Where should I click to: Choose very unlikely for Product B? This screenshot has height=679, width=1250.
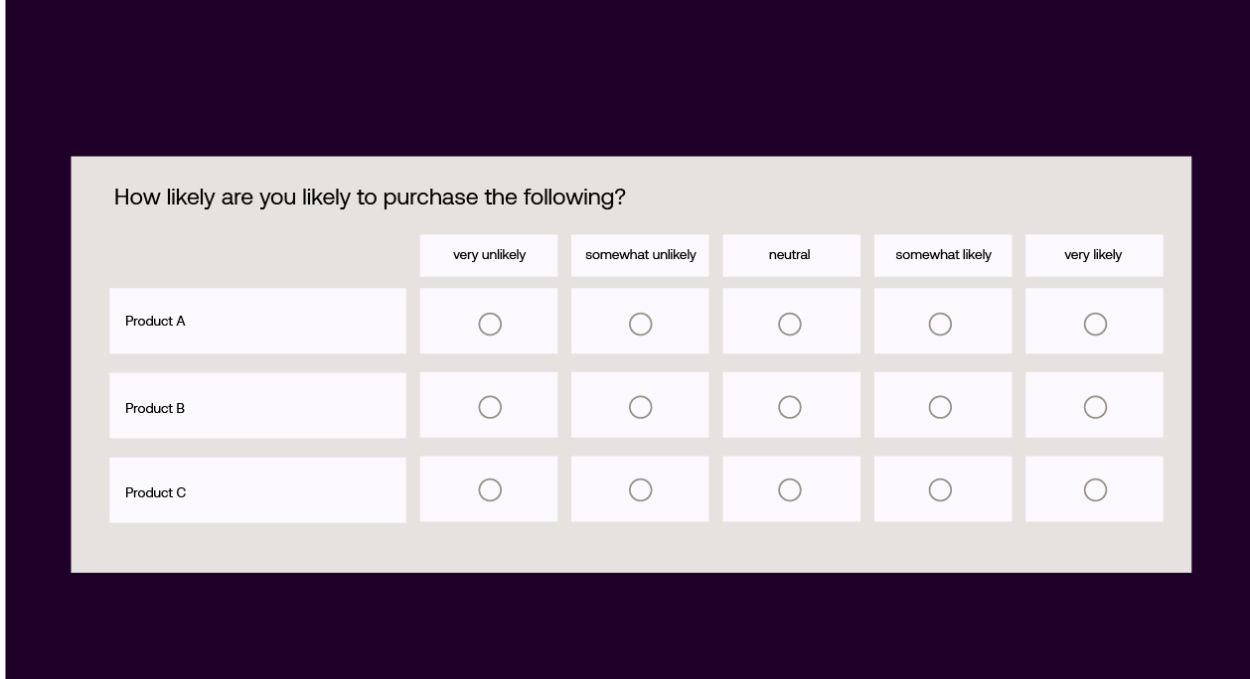click(x=490, y=407)
